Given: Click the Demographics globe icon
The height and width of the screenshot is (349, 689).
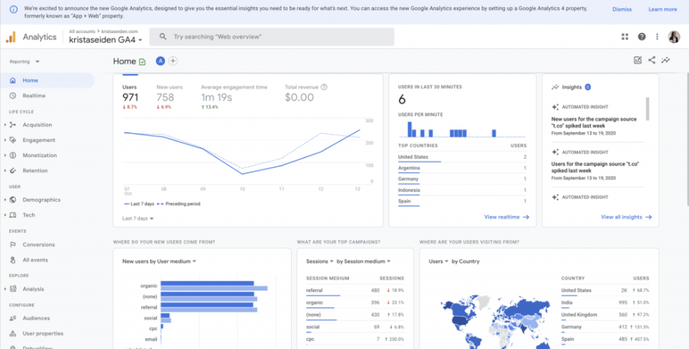Looking at the screenshot, I should click(x=13, y=200).
